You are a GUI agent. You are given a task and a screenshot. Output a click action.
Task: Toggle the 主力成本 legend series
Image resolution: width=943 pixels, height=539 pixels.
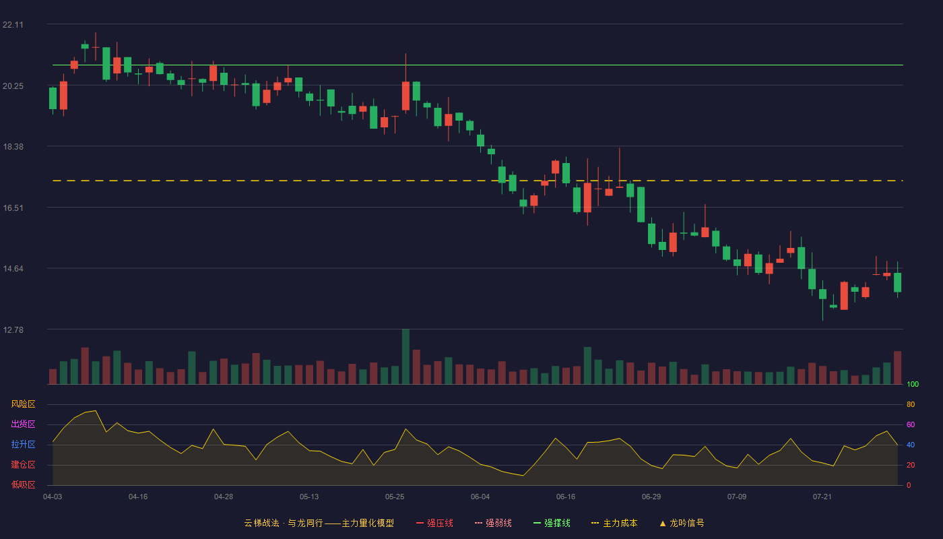[614, 523]
